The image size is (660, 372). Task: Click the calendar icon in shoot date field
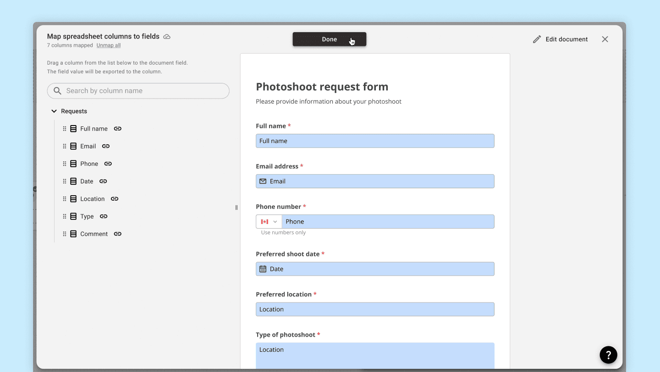[x=263, y=269]
